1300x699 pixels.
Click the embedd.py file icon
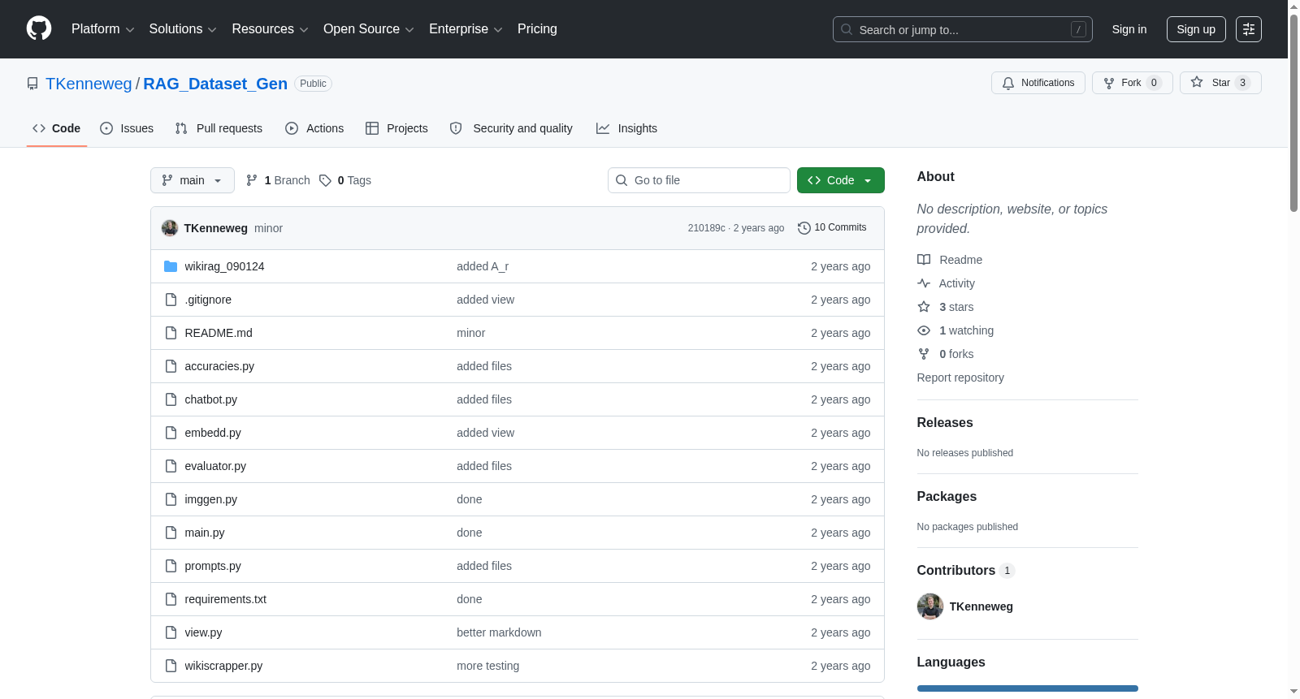[x=171, y=433]
